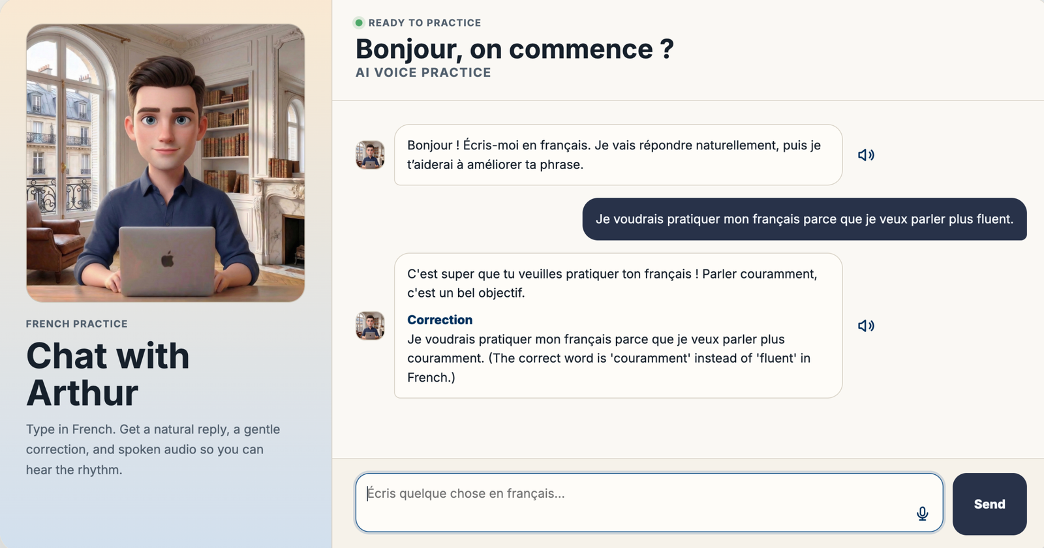The width and height of the screenshot is (1044, 548).
Task: Play audio for Arthur's greeting message
Action: pyautogui.click(x=866, y=155)
